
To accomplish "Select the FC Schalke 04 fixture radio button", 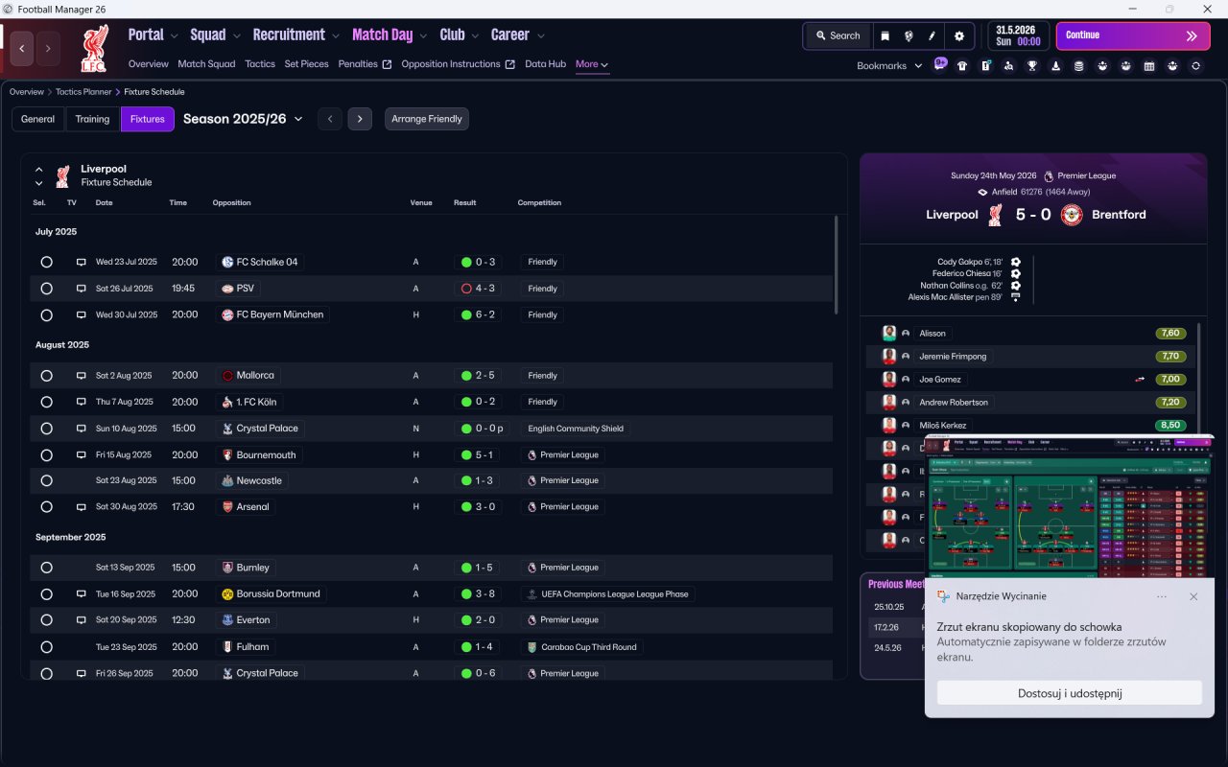I will (x=46, y=262).
